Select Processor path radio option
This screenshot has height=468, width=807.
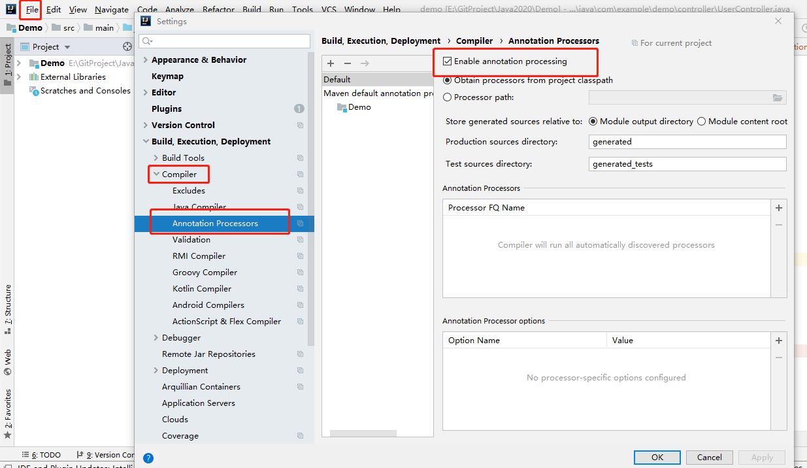point(448,97)
